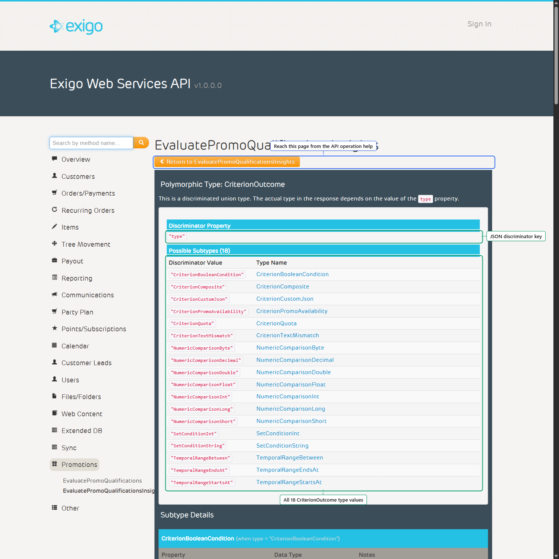The height and width of the screenshot is (559, 559).
Task: Focus the Search by method name field
Action: pos(91,143)
